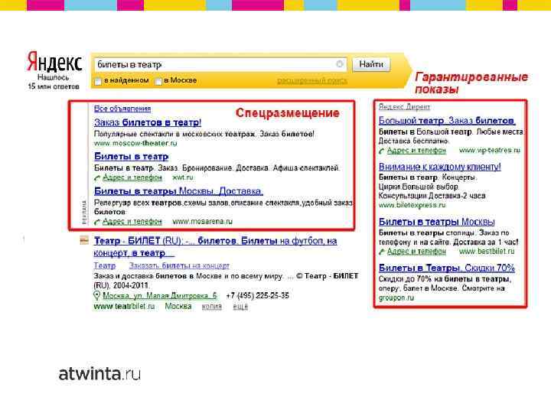Click the Яндекс logo

(54, 61)
